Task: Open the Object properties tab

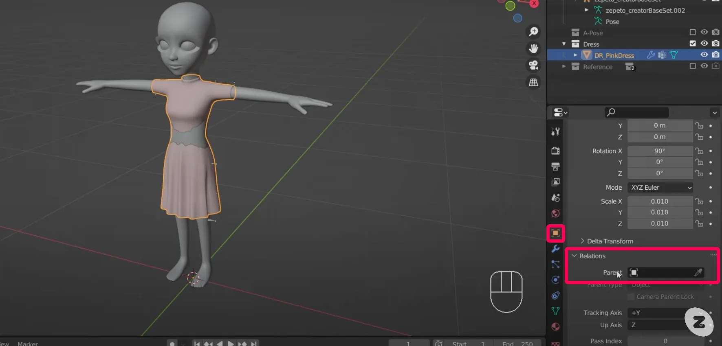Action: (555, 233)
